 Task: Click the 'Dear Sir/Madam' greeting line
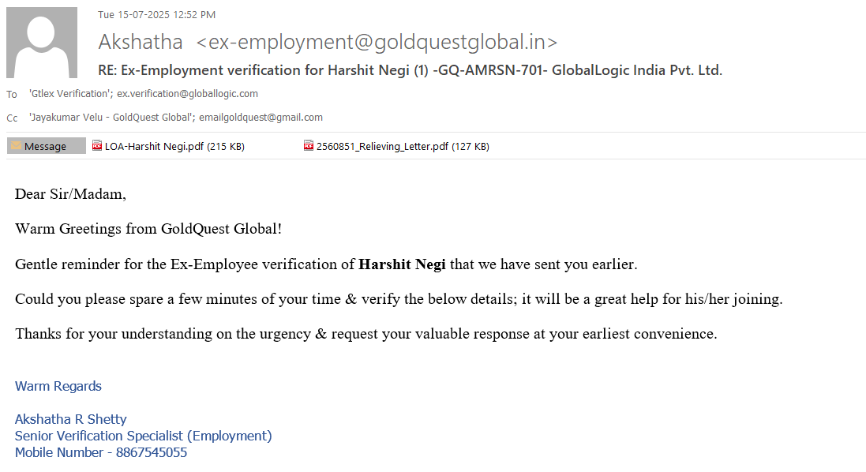(x=70, y=194)
